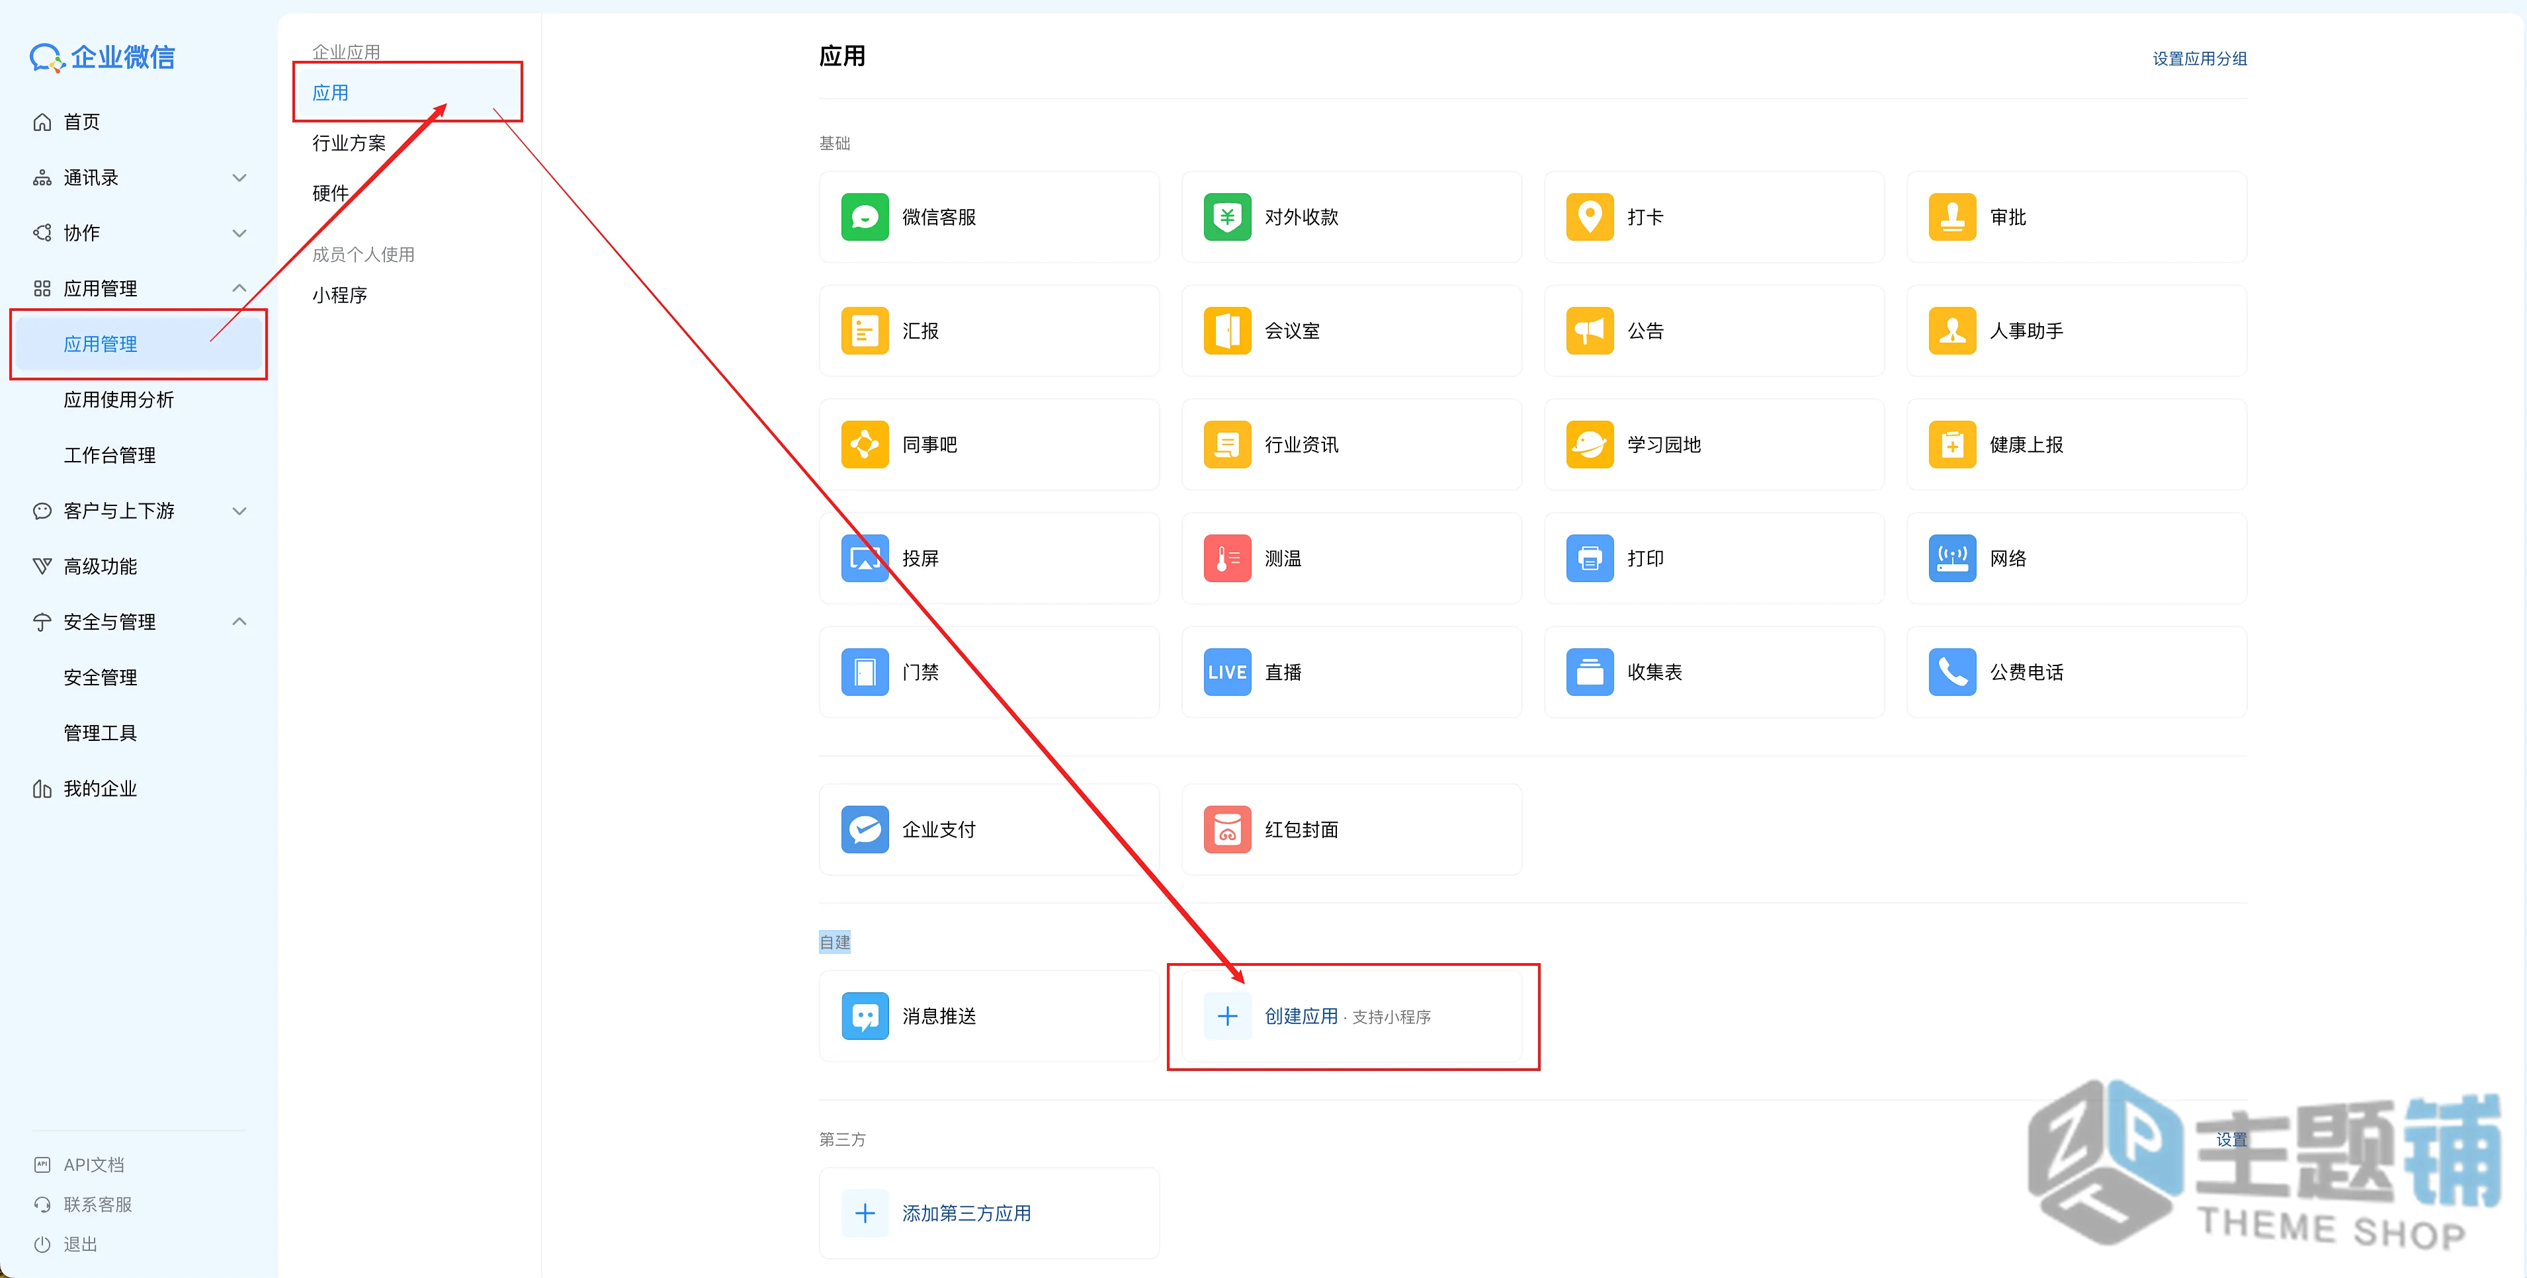Open the 公费电话 phone icon

tap(1952, 672)
